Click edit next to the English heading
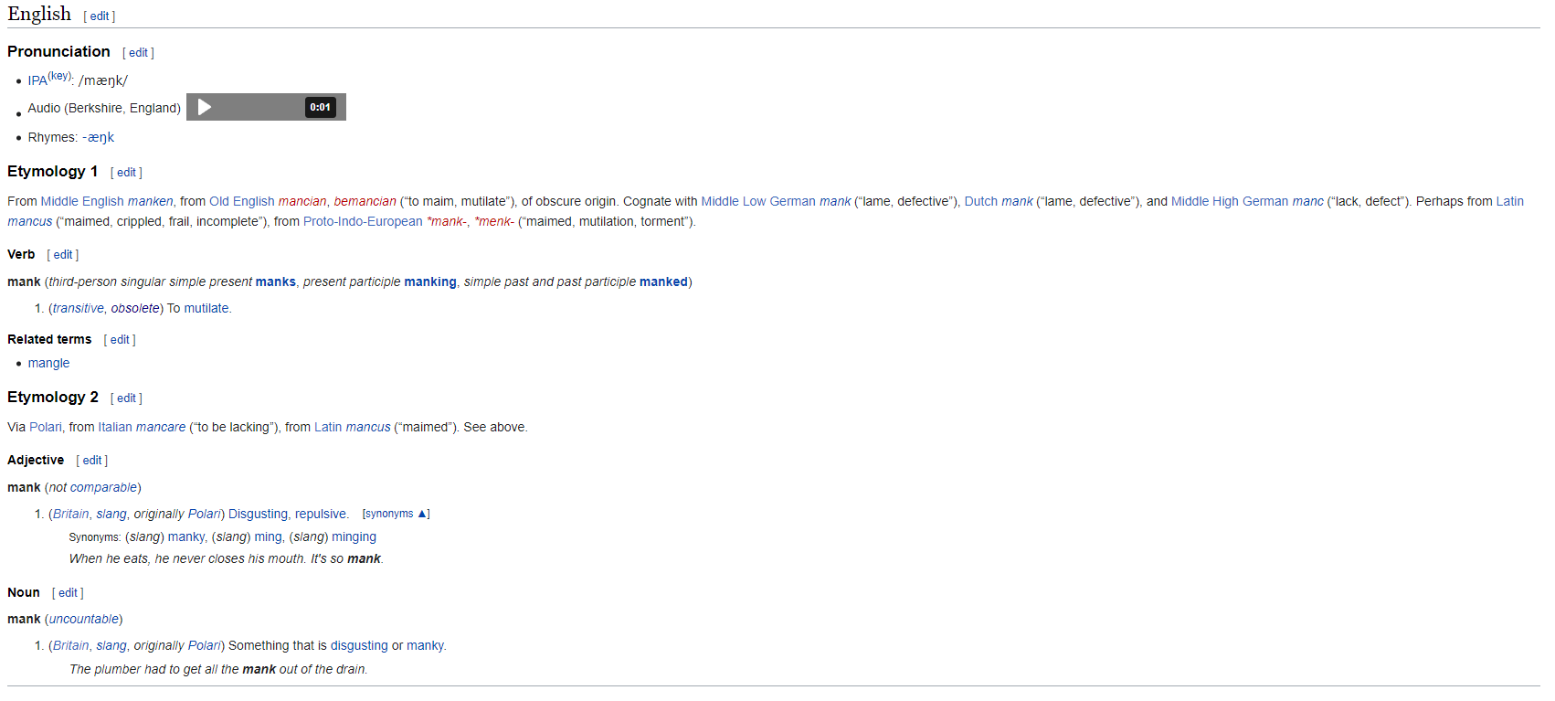The height and width of the screenshot is (701, 1555). click(99, 16)
